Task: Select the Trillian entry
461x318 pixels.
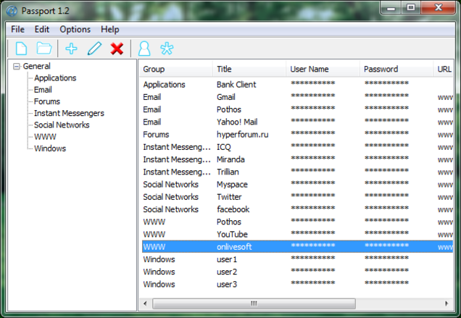Action: pyautogui.click(x=297, y=172)
